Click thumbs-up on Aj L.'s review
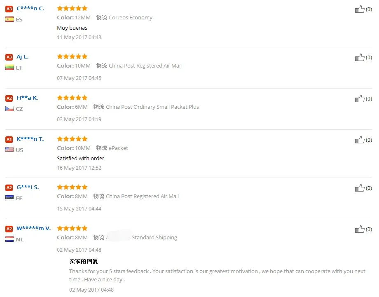 pyautogui.click(x=359, y=58)
